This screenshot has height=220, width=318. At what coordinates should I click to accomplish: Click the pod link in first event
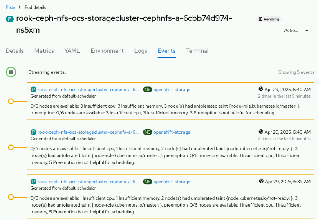(88, 90)
